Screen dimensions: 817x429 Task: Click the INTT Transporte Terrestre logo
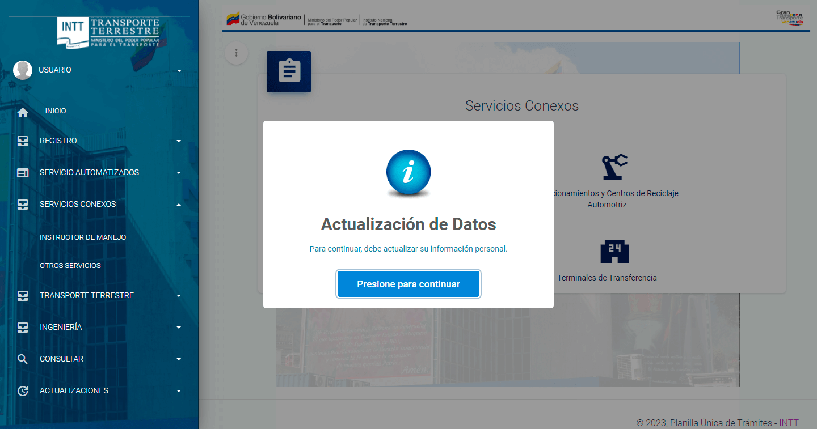[x=108, y=31]
